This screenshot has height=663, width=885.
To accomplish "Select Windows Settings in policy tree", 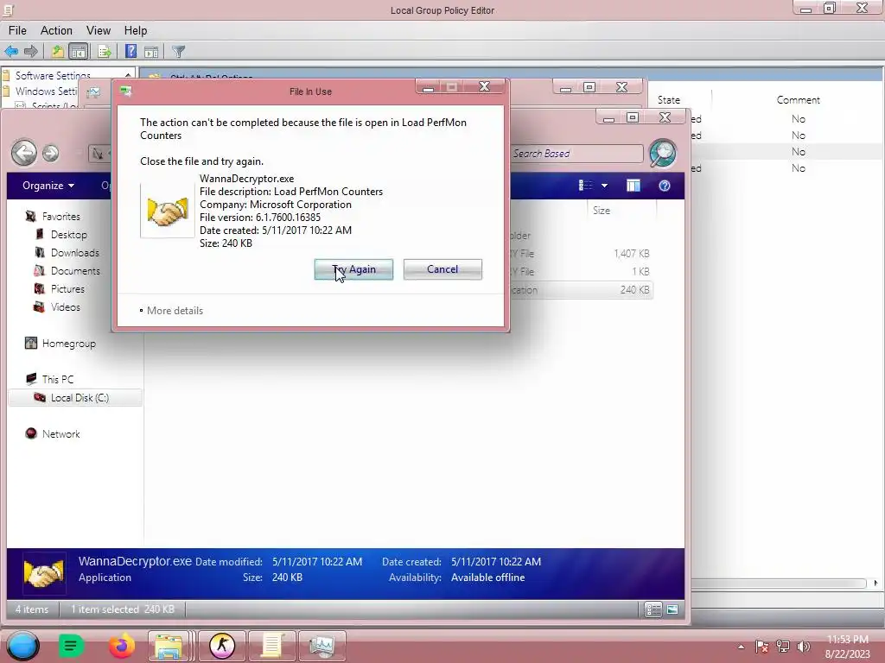I will (47, 92).
